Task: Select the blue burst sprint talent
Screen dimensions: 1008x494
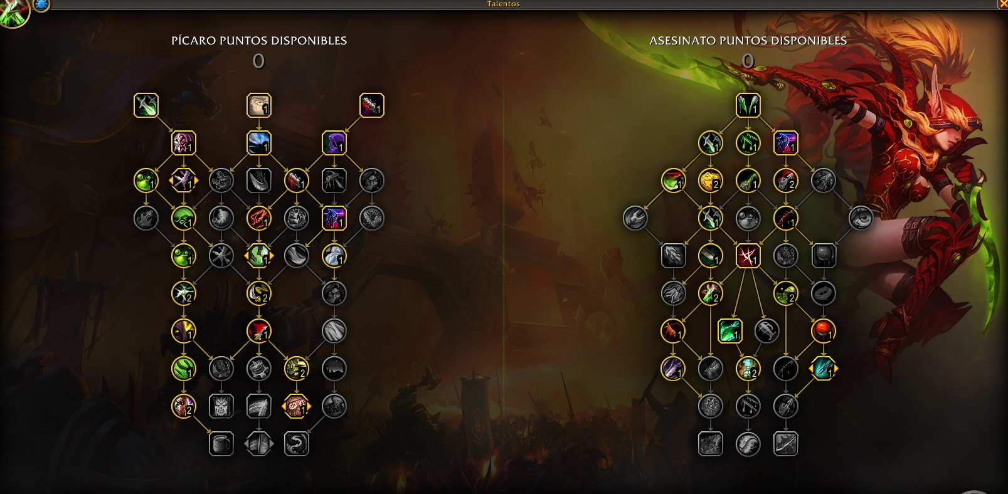Action: pyautogui.click(x=259, y=143)
